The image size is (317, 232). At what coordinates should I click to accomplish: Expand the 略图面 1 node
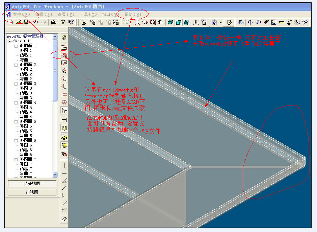[x=16, y=46]
